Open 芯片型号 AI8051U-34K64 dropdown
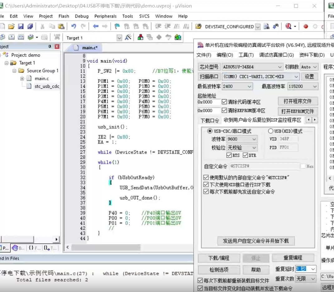Screen dimensions: 334x292 pos(252,67)
